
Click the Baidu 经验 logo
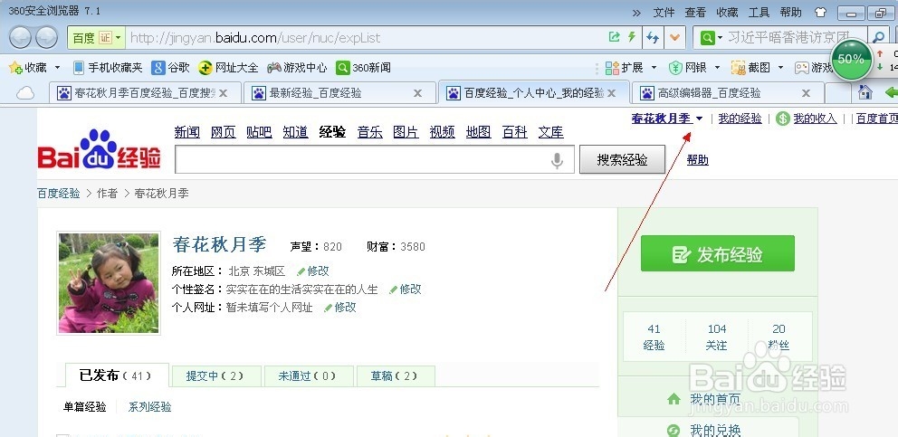(x=99, y=150)
